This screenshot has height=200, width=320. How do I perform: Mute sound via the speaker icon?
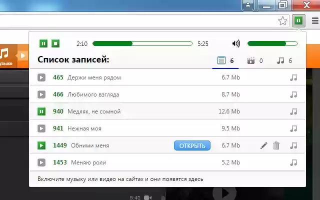[x=236, y=43]
